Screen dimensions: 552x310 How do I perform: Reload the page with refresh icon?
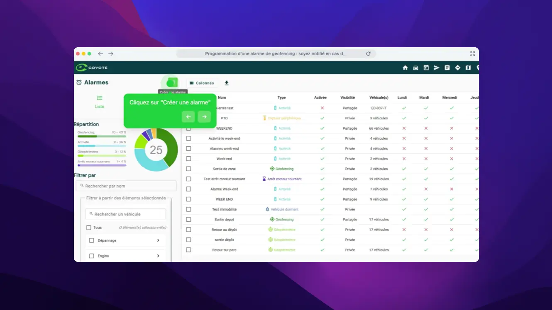[x=368, y=54]
